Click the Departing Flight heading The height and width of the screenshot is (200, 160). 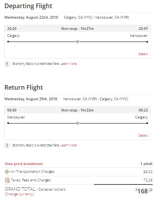pos(28,6)
